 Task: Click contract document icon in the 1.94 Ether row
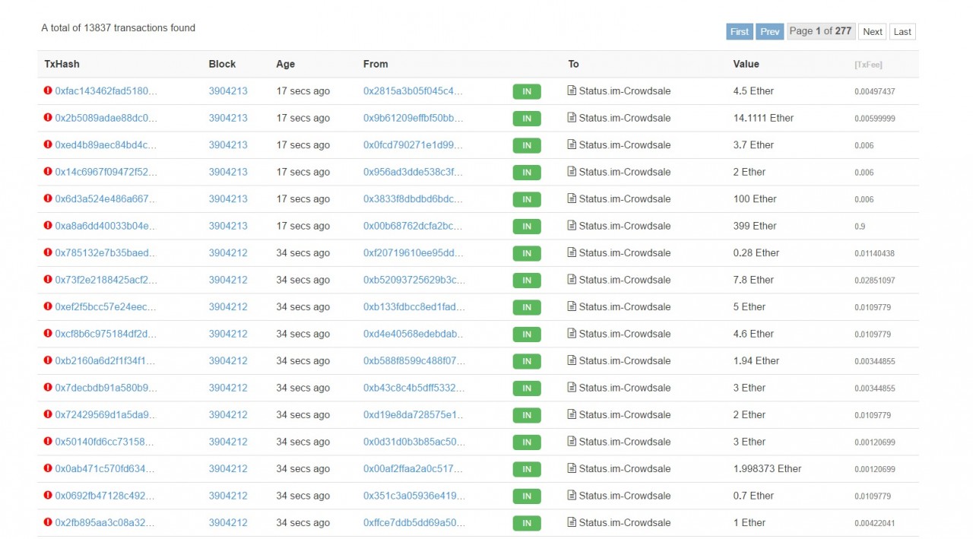pos(572,360)
